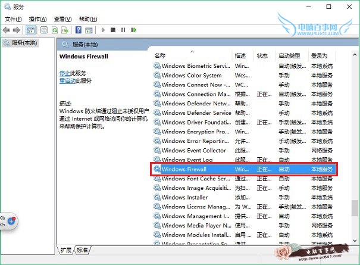Click gear icon of Windows Installer row

(157, 197)
